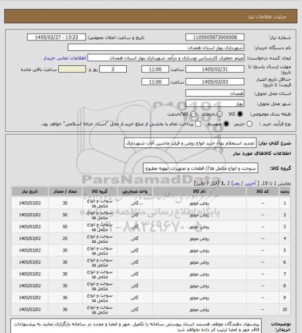This screenshot has width=302, height=333.
Task: Click the price validity time 11:00 field
Action: 155,82
